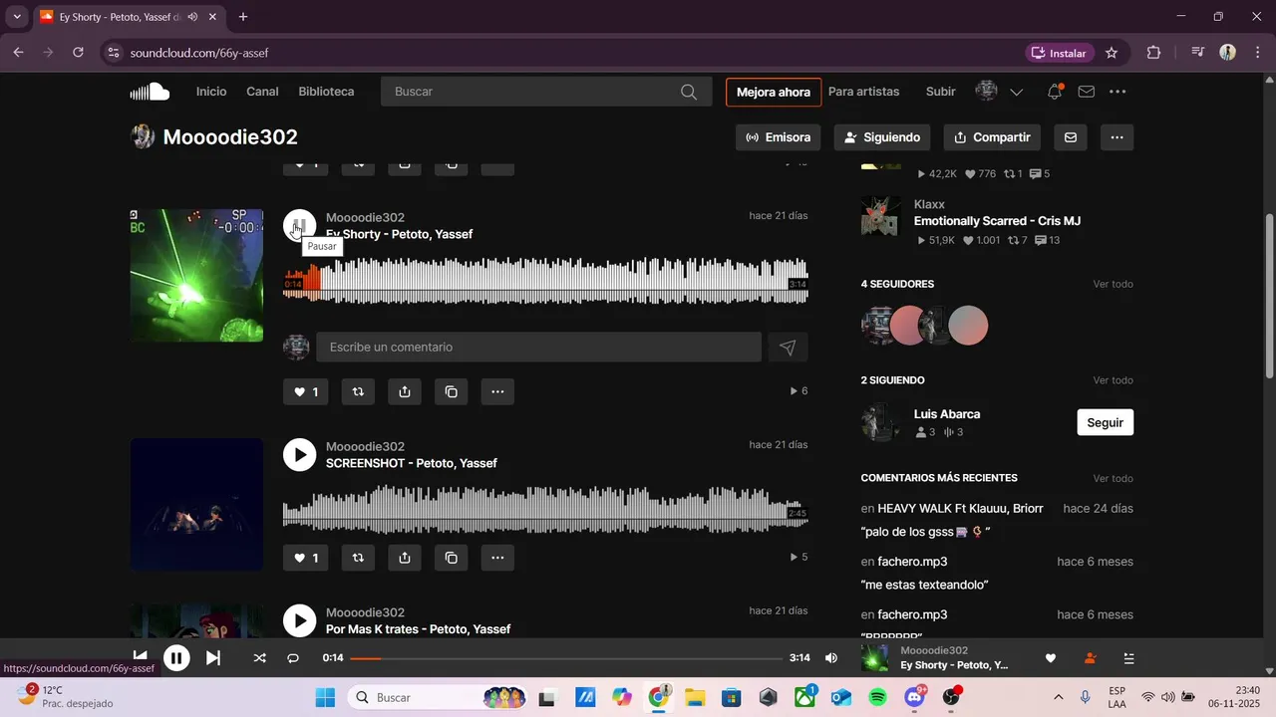Open Discord from the taskbar
Viewport: 1276px width, 717px height.
pyautogui.click(x=915, y=697)
